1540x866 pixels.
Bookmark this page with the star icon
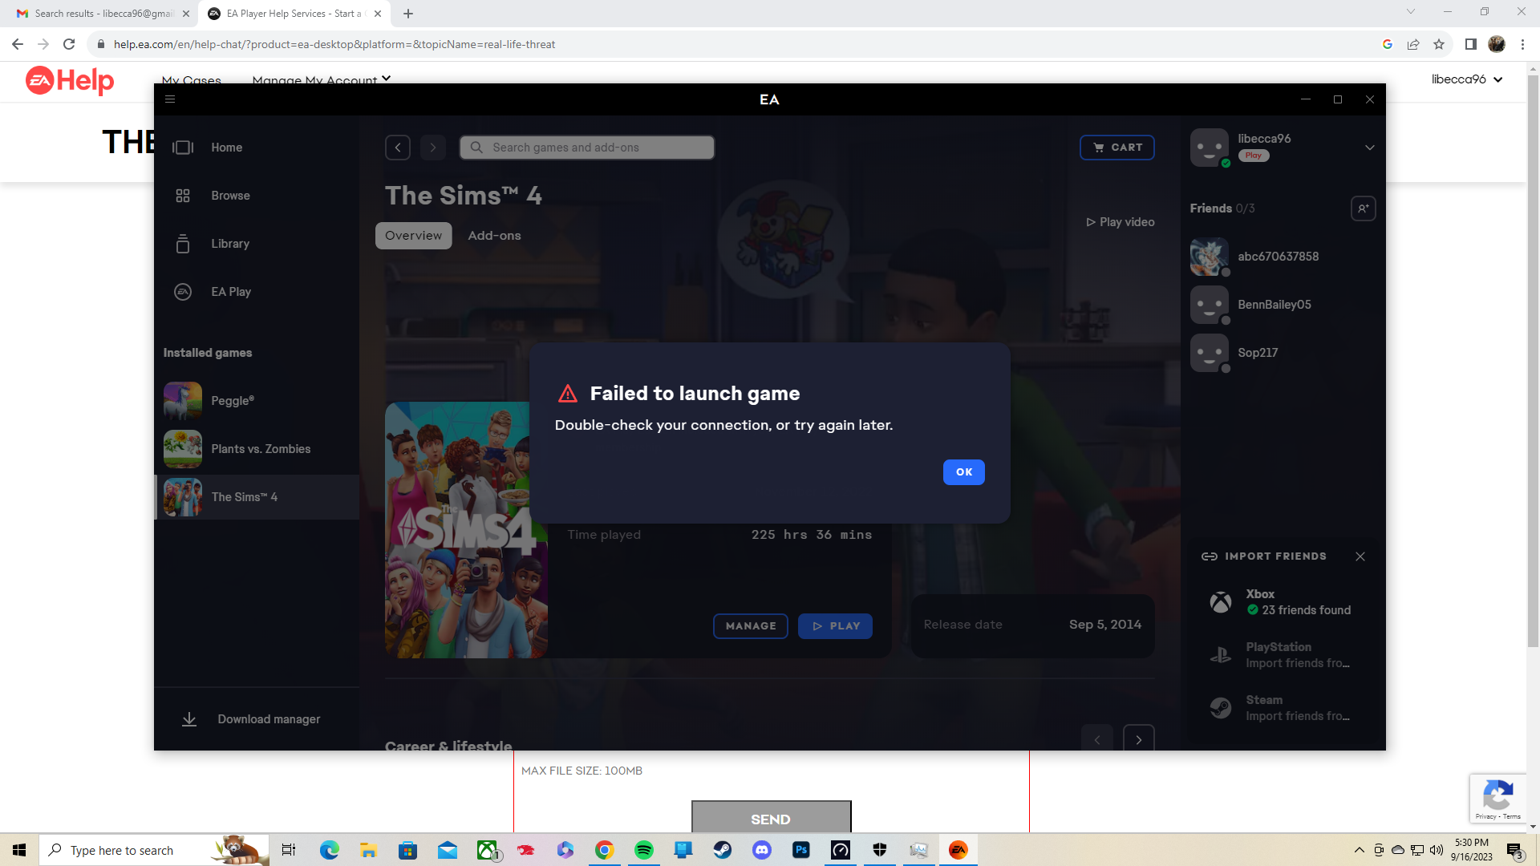pos(1439,44)
